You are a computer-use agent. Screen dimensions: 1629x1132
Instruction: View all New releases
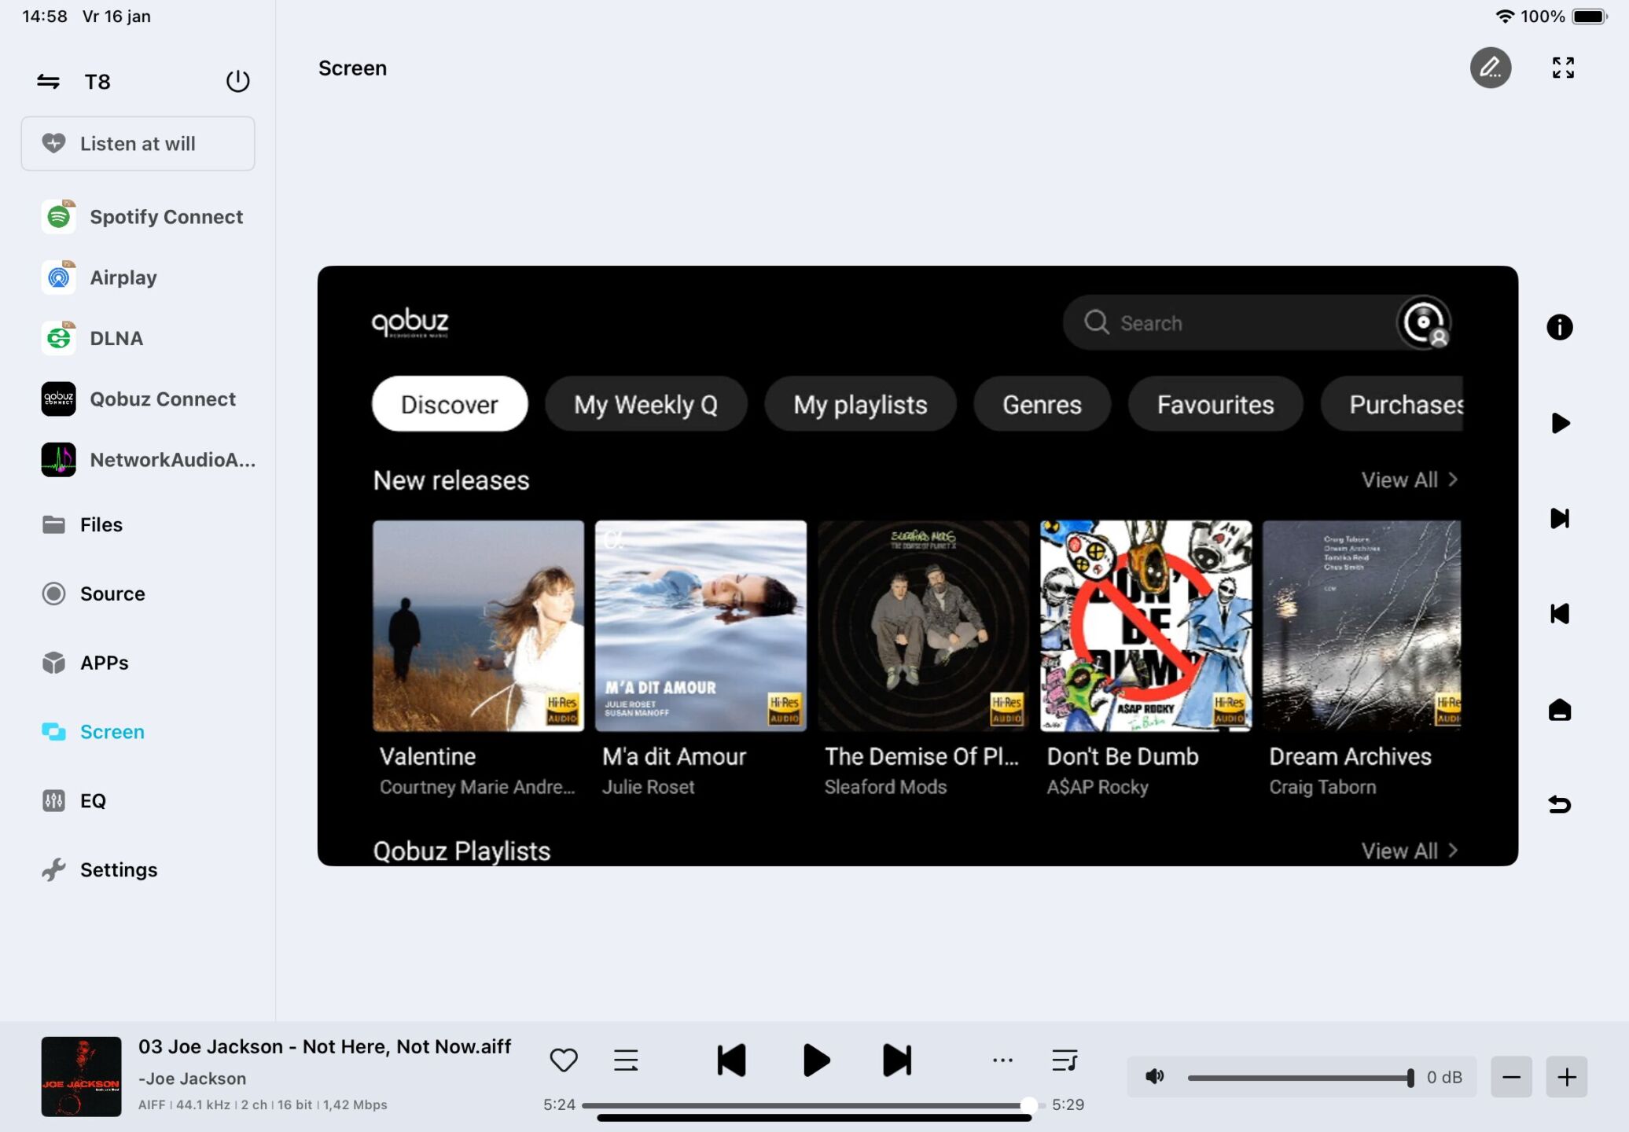click(x=1410, y=480)
